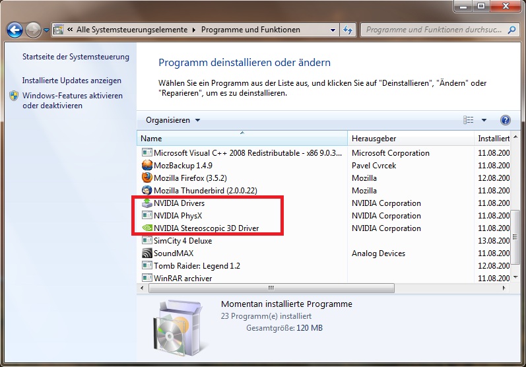This screenshot has width=526, height=367.
Task: Sort by the Name column header
Action: pos(242,138)
